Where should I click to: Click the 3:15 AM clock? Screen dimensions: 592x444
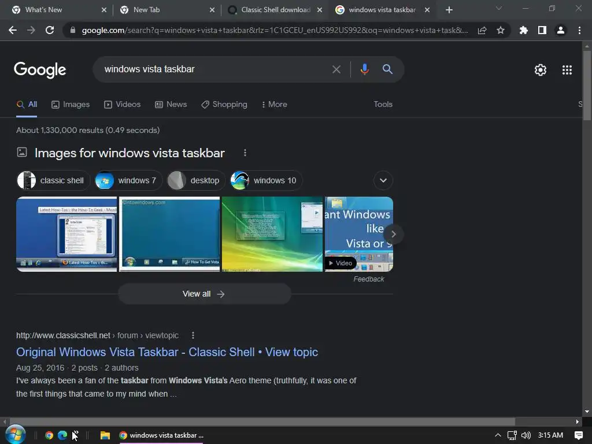pos(550,435)
